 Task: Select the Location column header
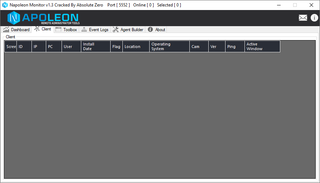(136, 47)
